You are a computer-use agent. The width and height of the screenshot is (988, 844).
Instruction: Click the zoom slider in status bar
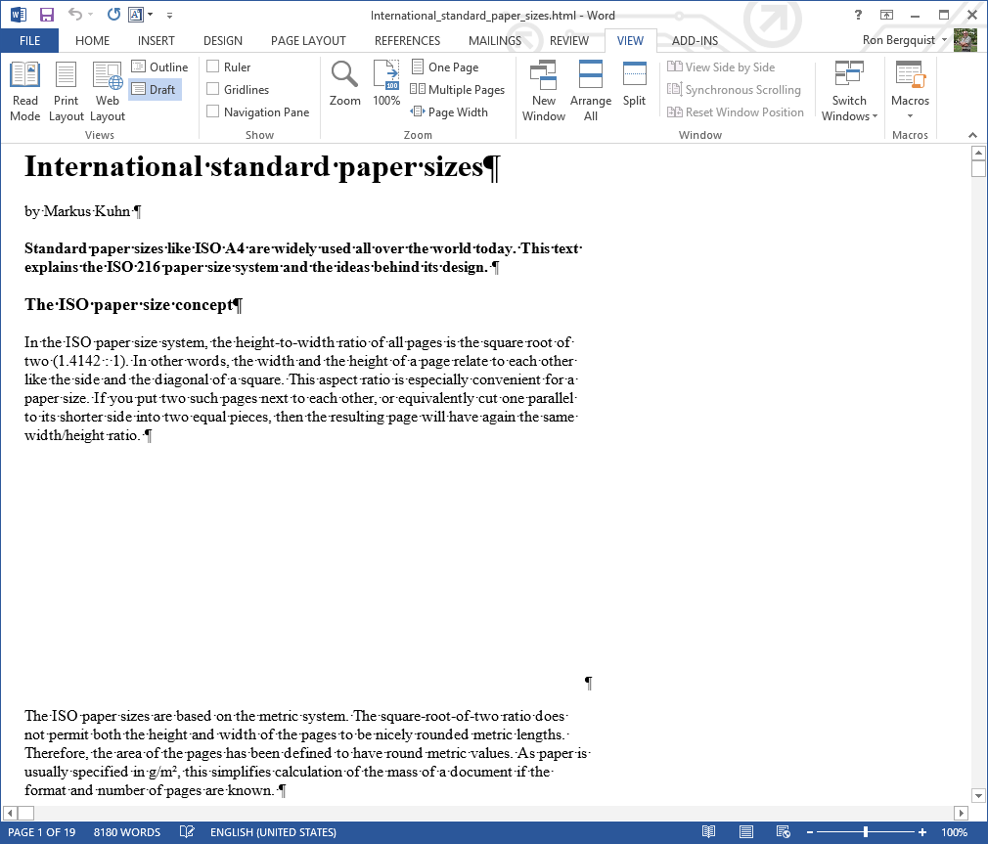pos(866,832)
